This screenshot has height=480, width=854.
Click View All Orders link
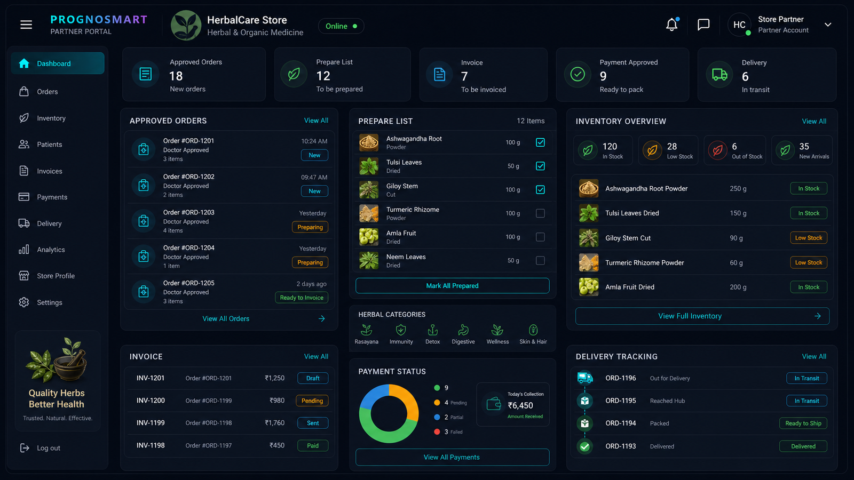pyautogui.click(x=226, y=318)
